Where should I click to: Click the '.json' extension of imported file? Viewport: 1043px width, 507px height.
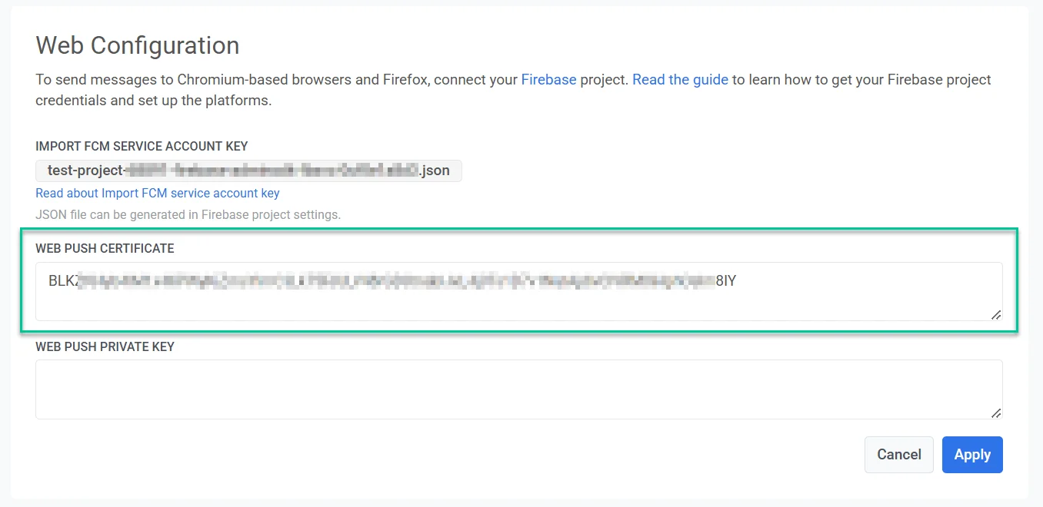tap(435, 171)
